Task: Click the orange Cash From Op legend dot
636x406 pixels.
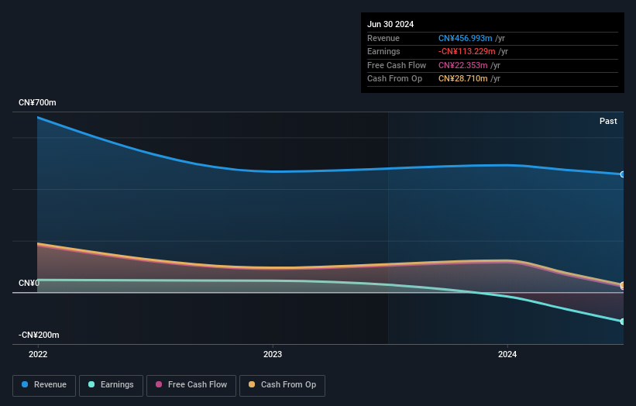Action: click(252, 384)
